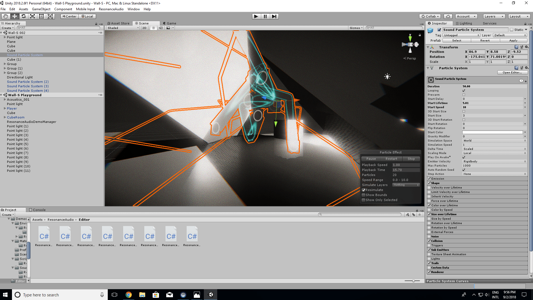Expand the Player tree item

5,108
